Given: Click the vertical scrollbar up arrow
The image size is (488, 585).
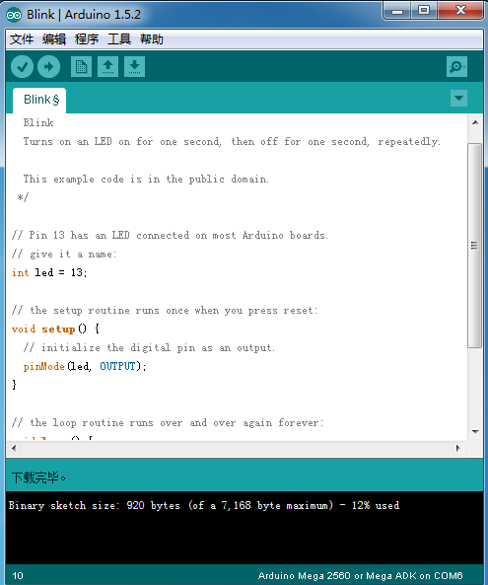Looking at the screenshot, I should (x=475, y=122).
